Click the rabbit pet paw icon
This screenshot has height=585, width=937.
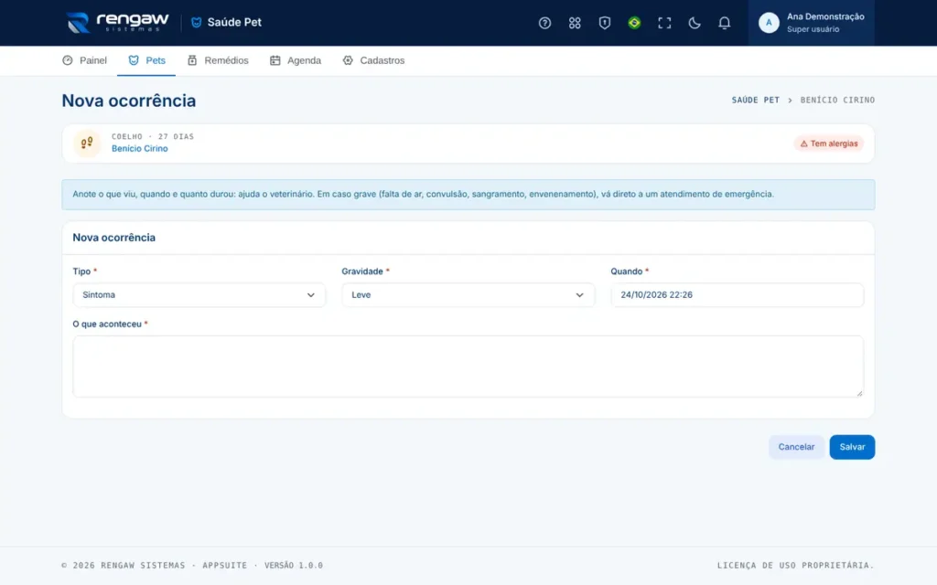pyautogui.click(x=87, y=143)
